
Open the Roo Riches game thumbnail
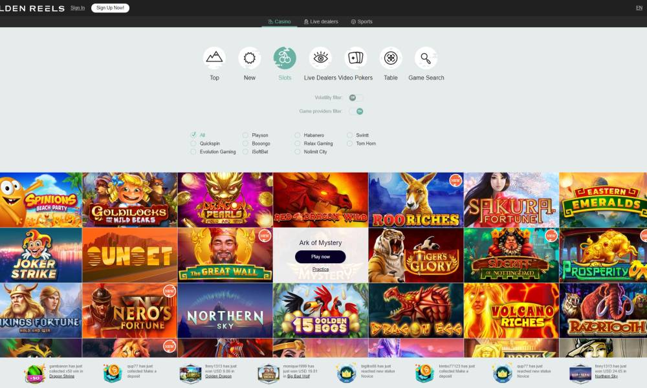pos(416,200)
